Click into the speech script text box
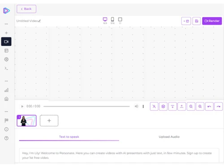The width and height of the screenshot is (224, 168). click(119, 155)
